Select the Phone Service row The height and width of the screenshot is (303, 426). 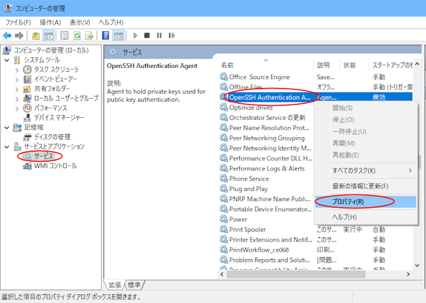(x=249, y=179)
